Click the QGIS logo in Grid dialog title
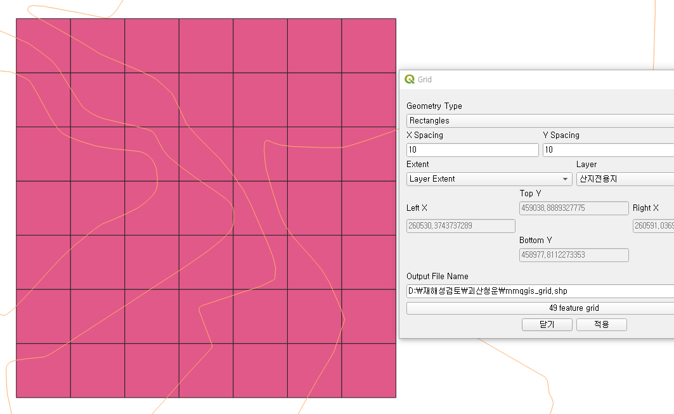674x414 pixels. click(x=410, y=79)
